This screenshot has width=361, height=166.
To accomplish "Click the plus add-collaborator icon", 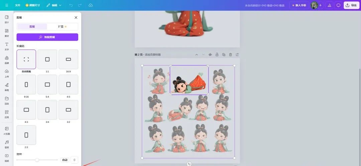I will pos(320,5).
